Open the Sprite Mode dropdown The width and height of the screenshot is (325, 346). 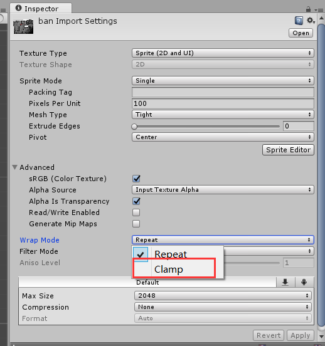coord(223,80)
